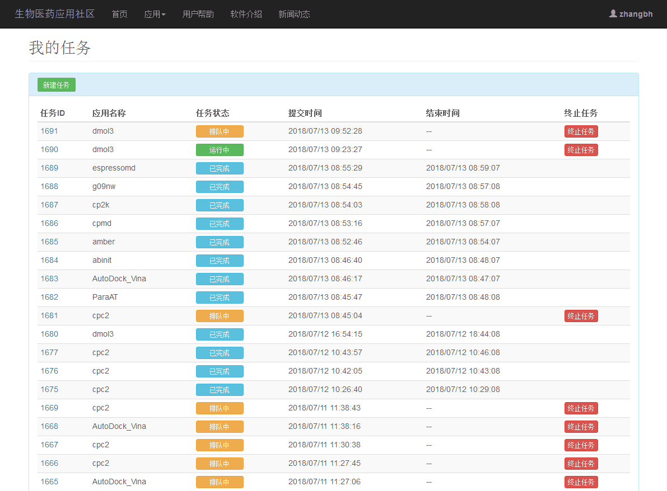Click the 已完成 badge for task 1680
667x491 pixels.
[x=220, y=334]
